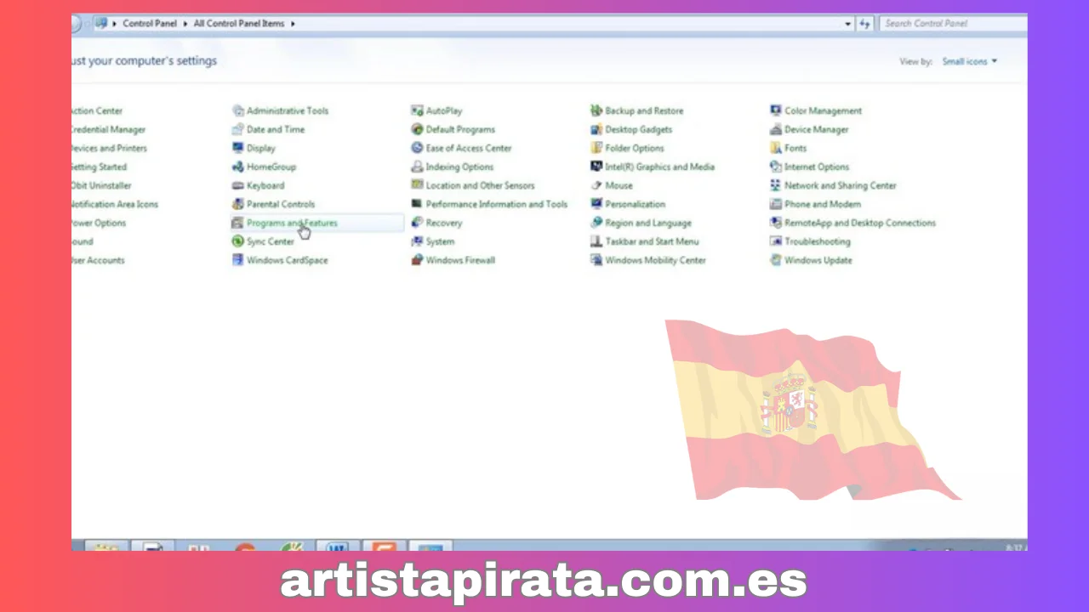Click the Windows Update icon

click(x=776, y=260)
